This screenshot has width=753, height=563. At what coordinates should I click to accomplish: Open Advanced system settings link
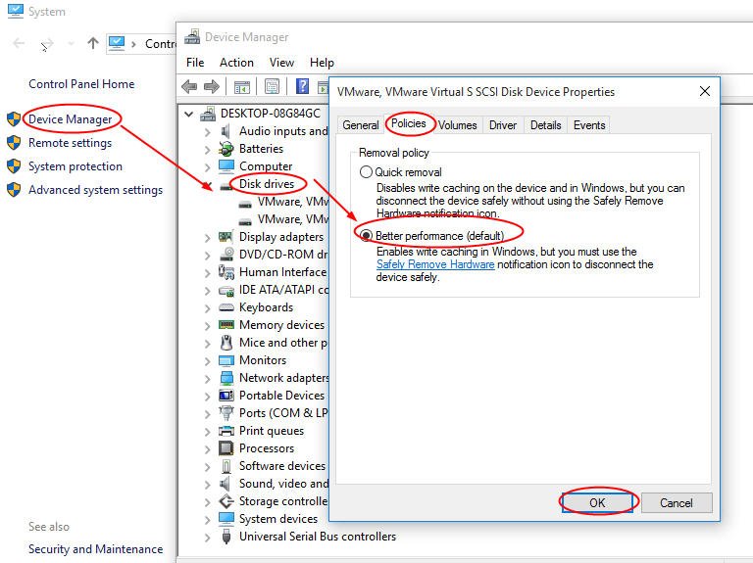(x=95, y=190)
